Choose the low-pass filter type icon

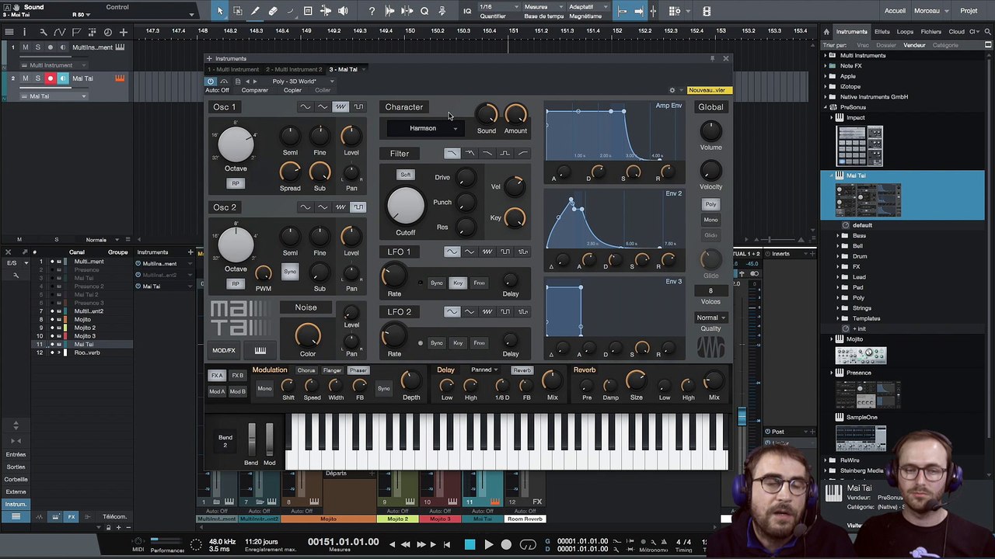coord(452,154)
